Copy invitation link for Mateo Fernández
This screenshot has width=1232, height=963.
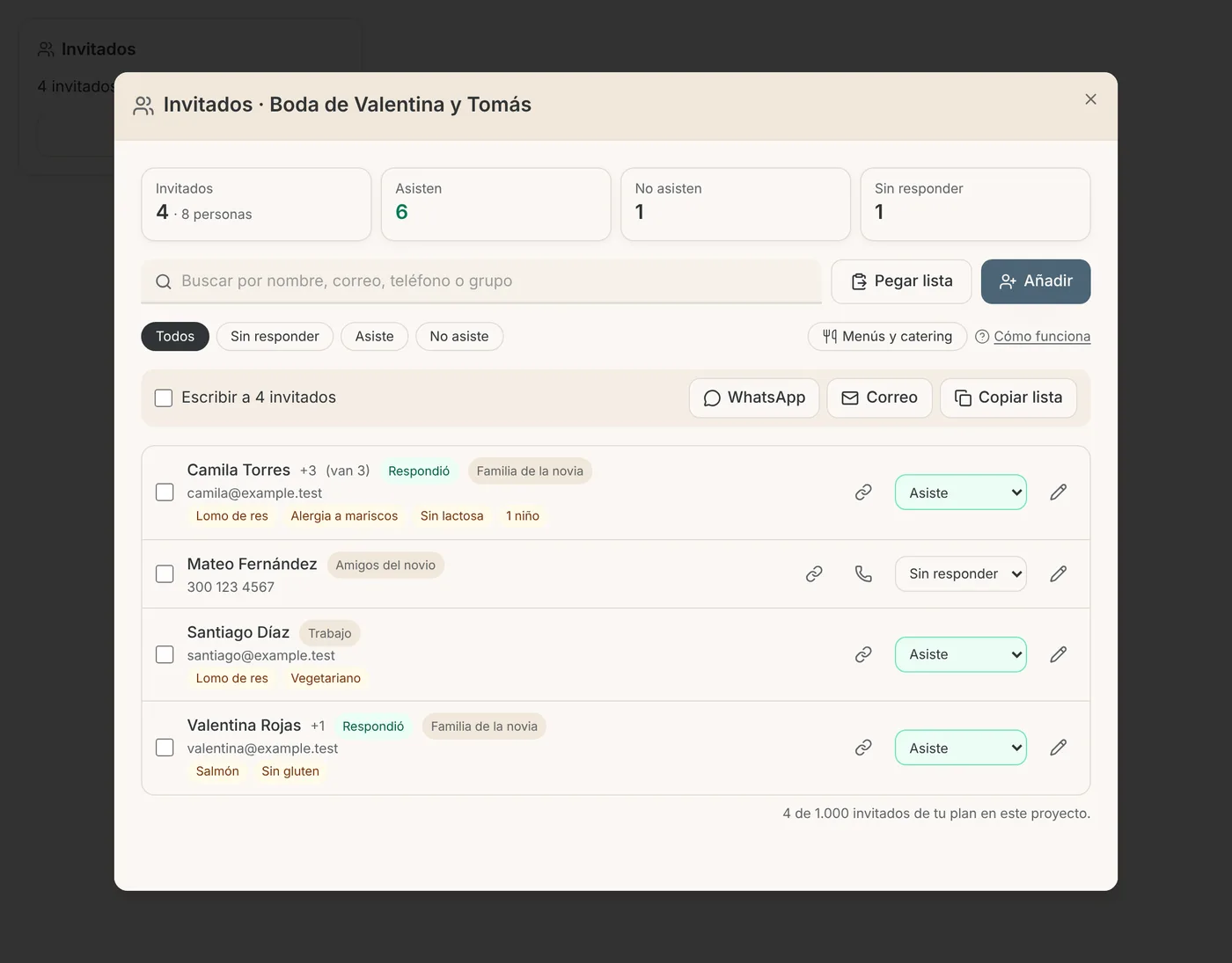(814, 573)
